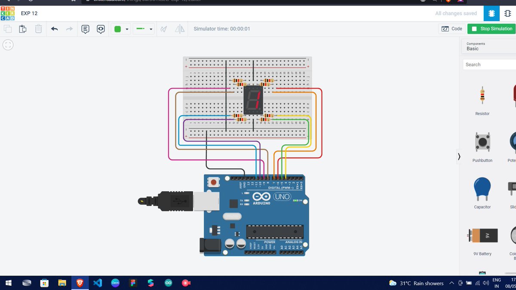This screenshot has height=290, width=516.
Task: Click the mirror component icon
Action: click(x=180, y=29)
